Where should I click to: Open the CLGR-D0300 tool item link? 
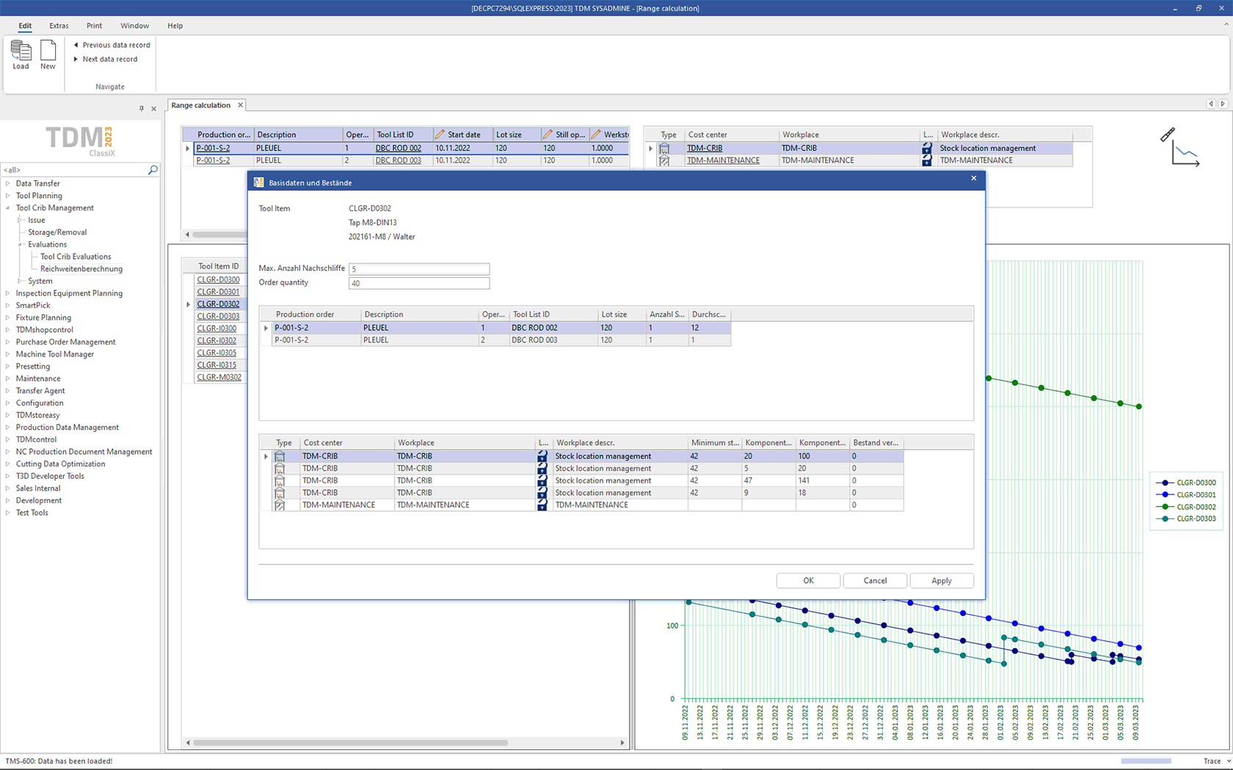[x=218, y=279]
